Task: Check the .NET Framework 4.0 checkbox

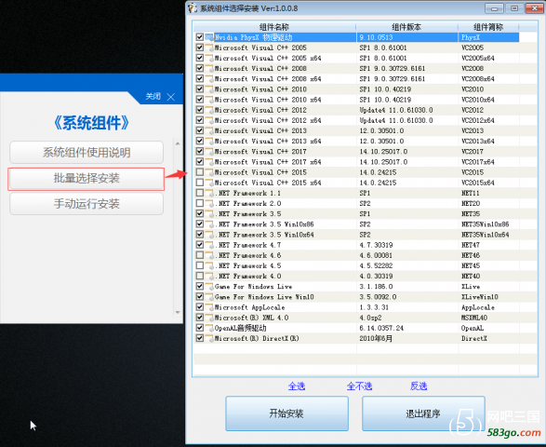Action: 200,276
